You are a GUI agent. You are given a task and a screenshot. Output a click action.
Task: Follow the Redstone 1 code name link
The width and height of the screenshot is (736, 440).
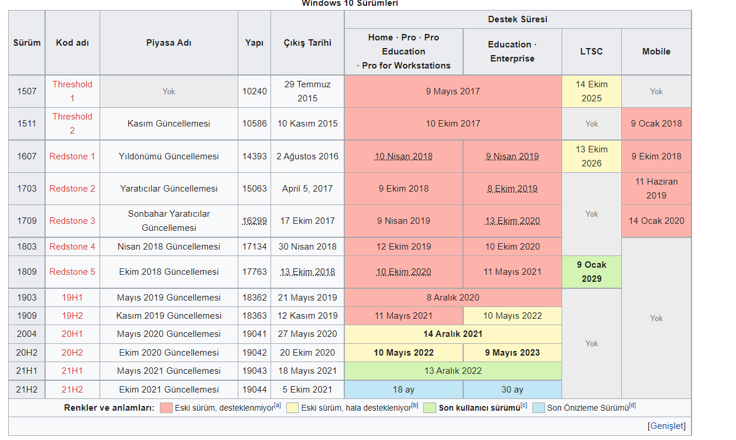click(72, 156)
